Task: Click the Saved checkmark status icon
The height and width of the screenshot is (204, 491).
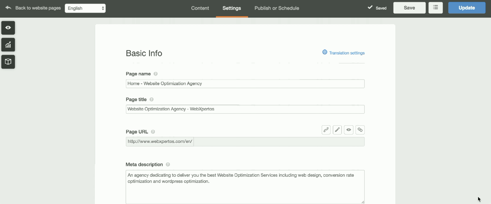Action: pos(370,7)
